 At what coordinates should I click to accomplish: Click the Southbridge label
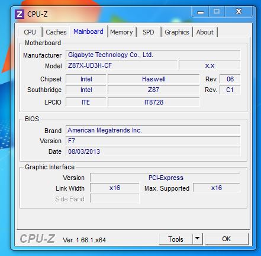click(44, 90)
